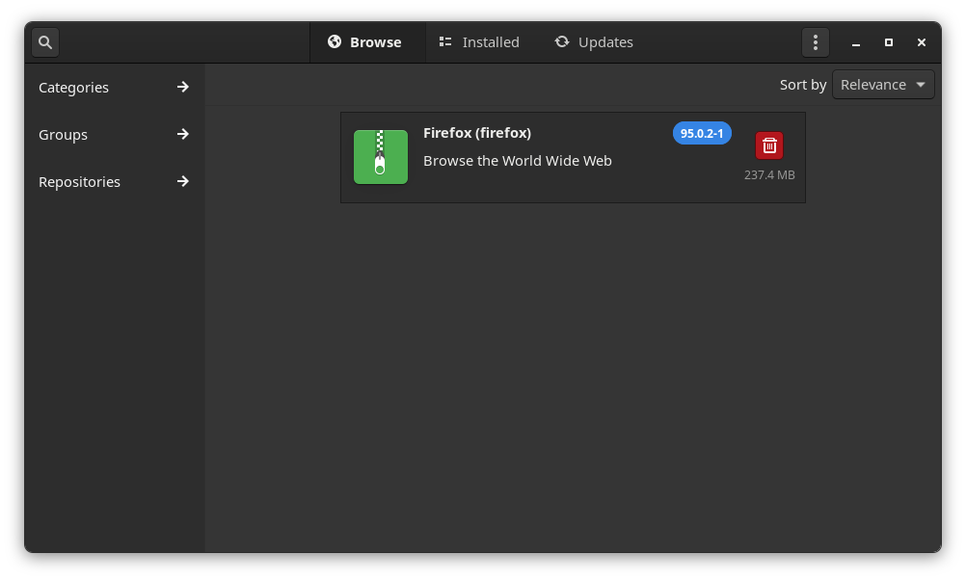Image resolution: width=966 pixels, height=580 pixels.
Task: Open the Firefox (firefox) package title
Action: click(x=477, y=133)
